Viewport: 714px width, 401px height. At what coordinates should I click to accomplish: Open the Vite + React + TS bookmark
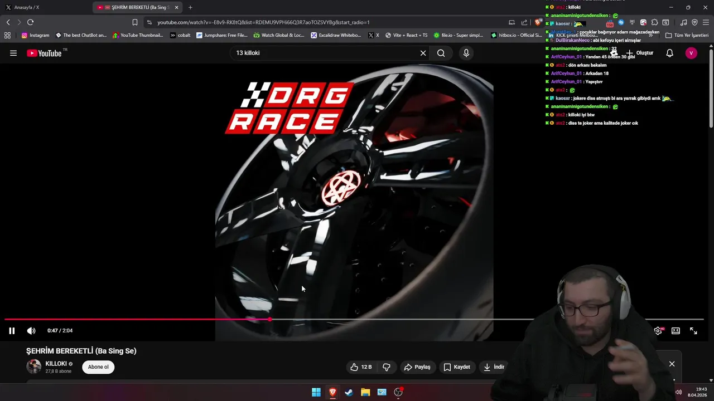406,35
